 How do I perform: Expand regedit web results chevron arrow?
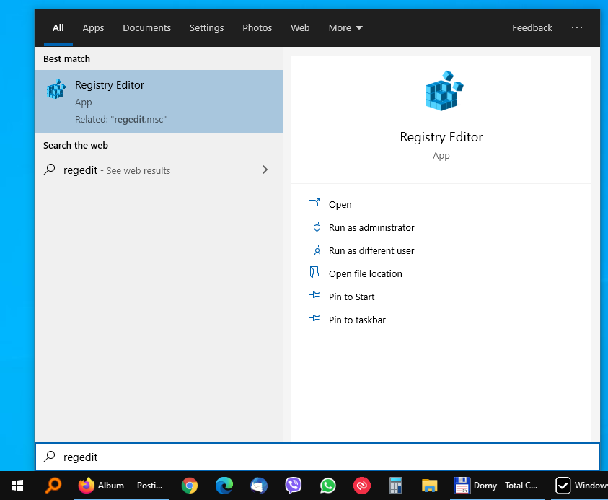click(x=265, y=170)
